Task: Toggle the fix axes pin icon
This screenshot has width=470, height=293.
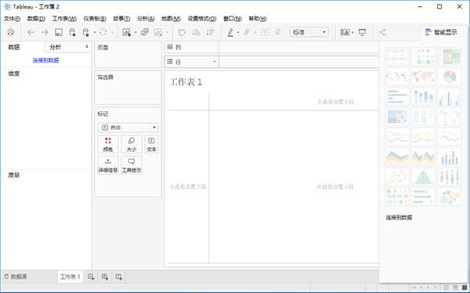Action: [x=278, y=32]
